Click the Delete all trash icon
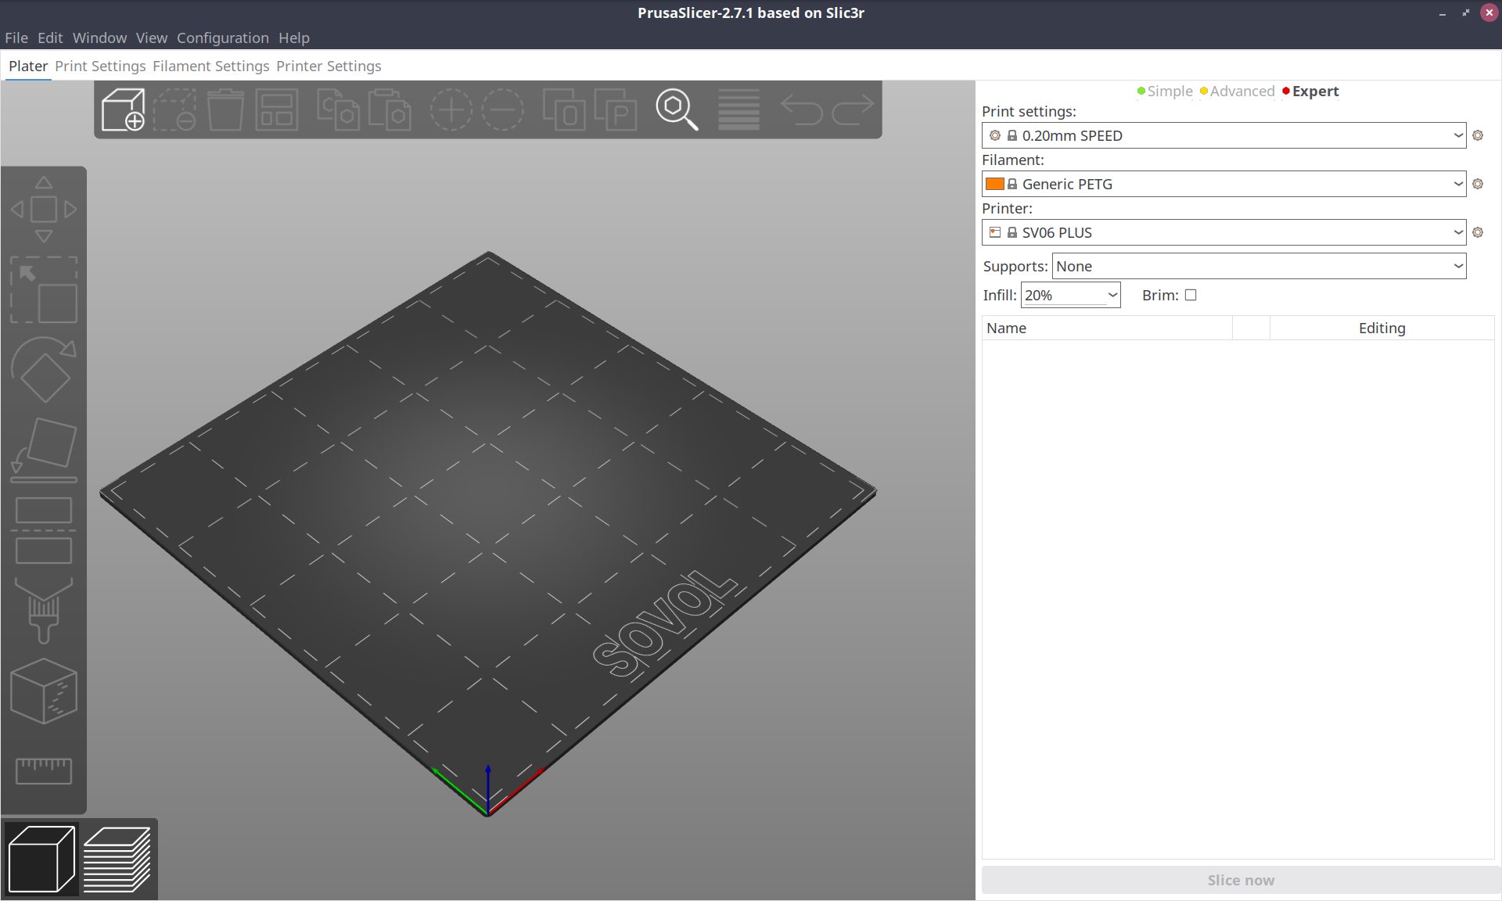This screenshot has width=1502, height=901. point(225,109)
